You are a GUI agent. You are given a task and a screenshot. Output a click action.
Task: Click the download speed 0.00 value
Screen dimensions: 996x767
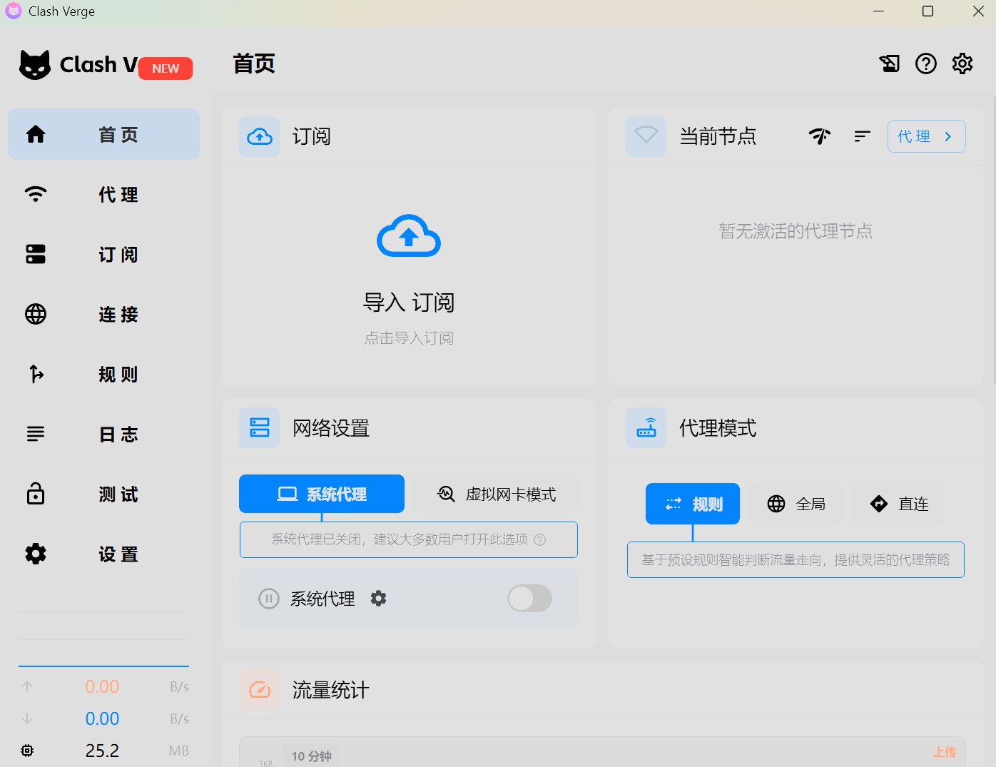(102, 718)
